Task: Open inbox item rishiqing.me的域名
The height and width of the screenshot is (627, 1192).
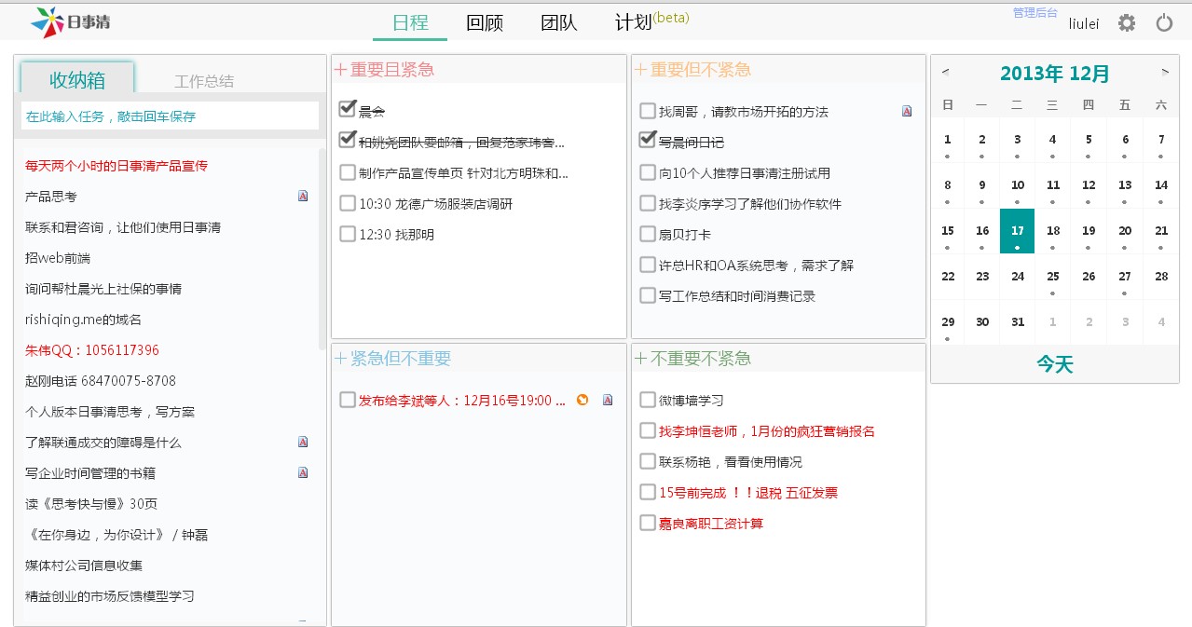Action: click(x=83, y=320)
